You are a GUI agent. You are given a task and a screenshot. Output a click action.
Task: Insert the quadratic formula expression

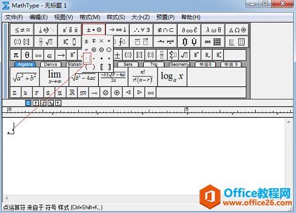(113, 77)
